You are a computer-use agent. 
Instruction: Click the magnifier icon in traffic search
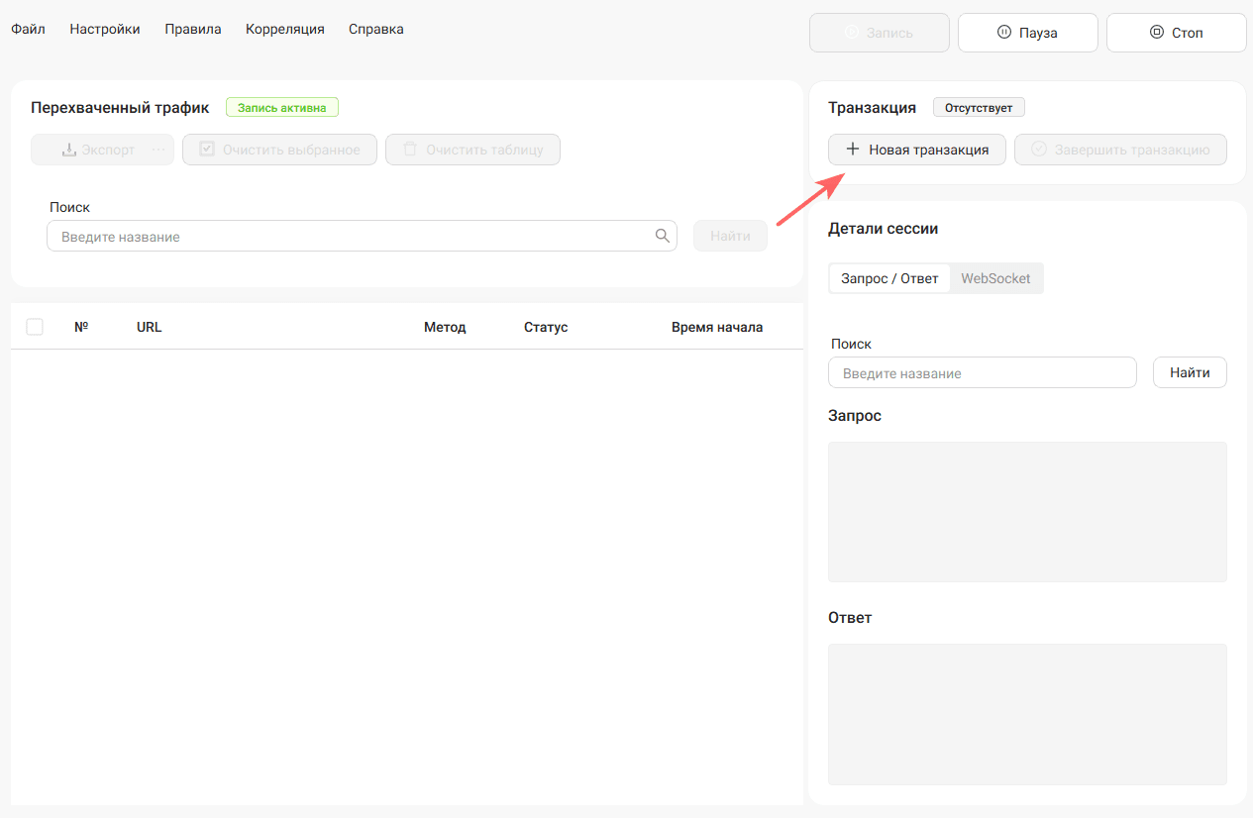(663, 236)
